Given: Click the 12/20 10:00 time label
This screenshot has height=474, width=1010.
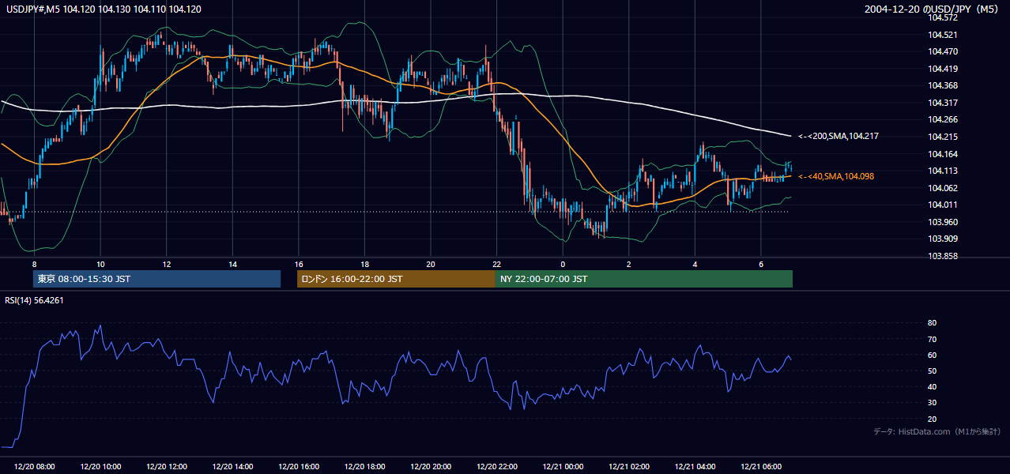Looking at the screenshot, I should click(x=100, y=467).
